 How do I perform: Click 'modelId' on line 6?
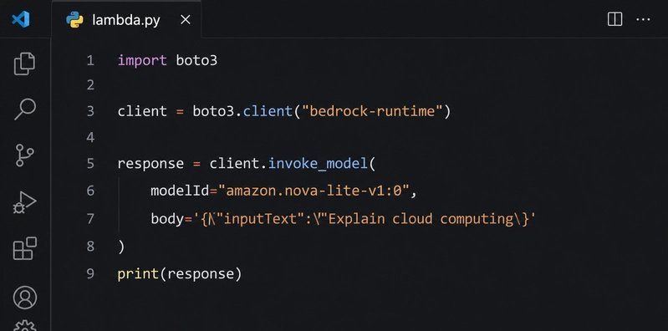coord(180,191)
